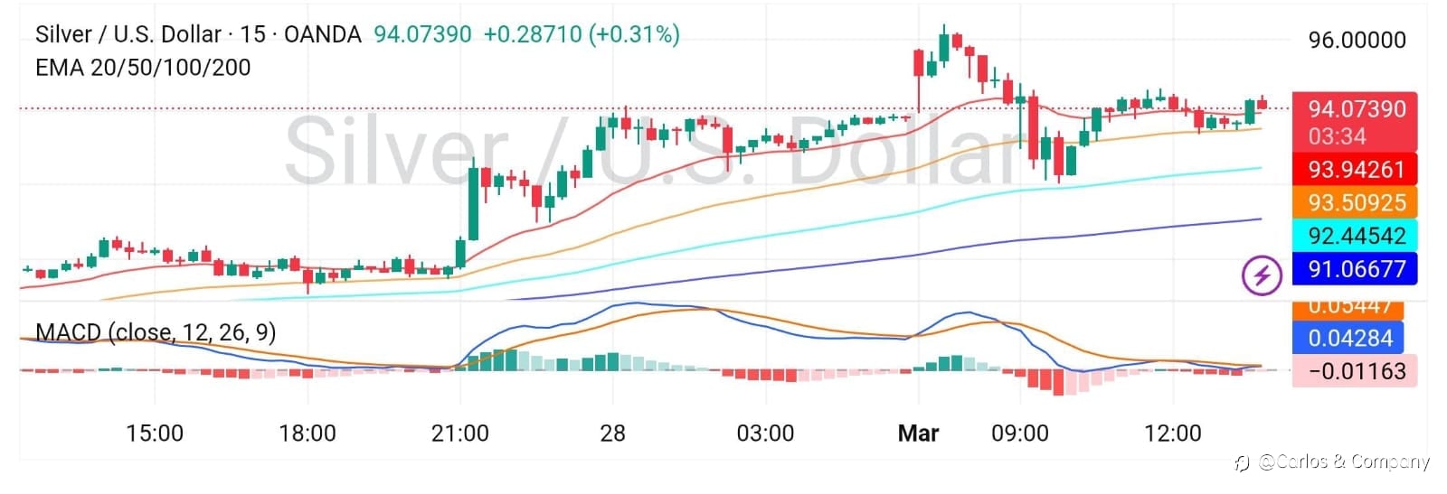Click the watermark logo beside @Carlos & Company

coord(1243,463)
